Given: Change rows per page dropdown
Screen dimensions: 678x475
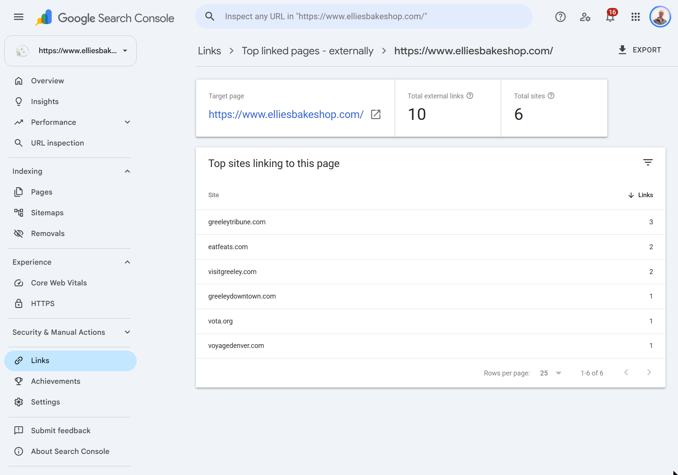Looking at the screenshot, I should tap(551, 373).
